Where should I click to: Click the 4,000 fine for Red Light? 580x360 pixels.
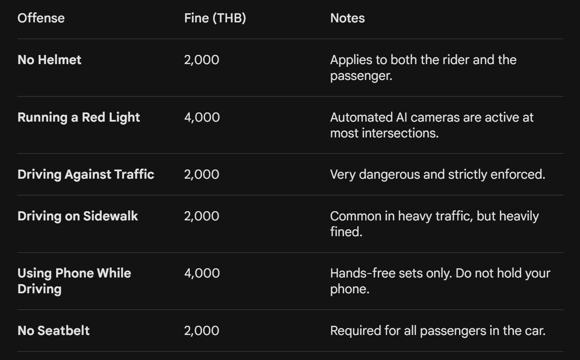point(202,117)
